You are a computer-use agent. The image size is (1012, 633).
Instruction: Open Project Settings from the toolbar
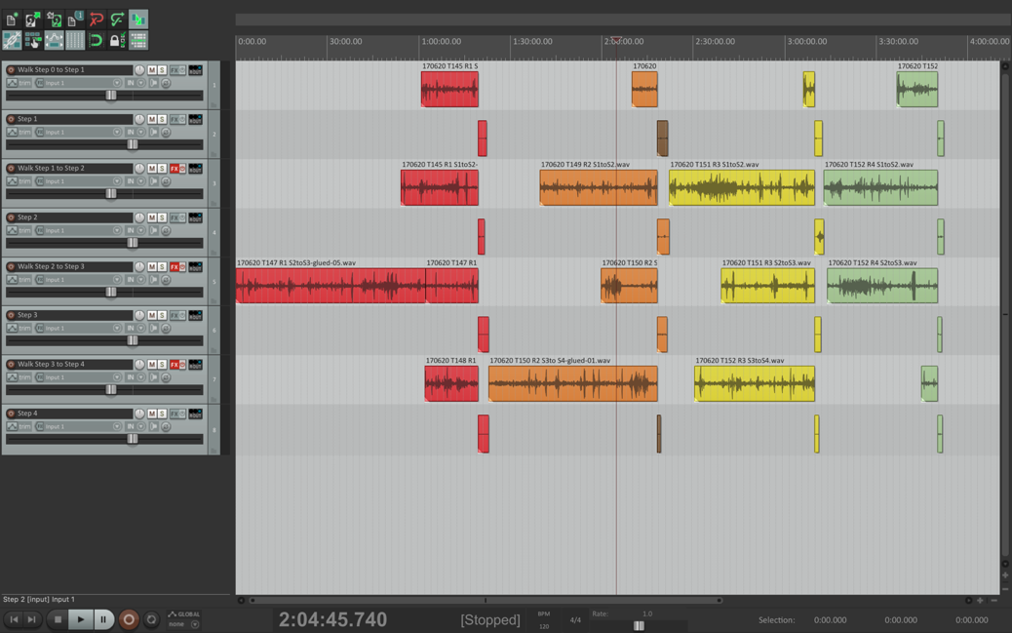(x=74, y=20)
